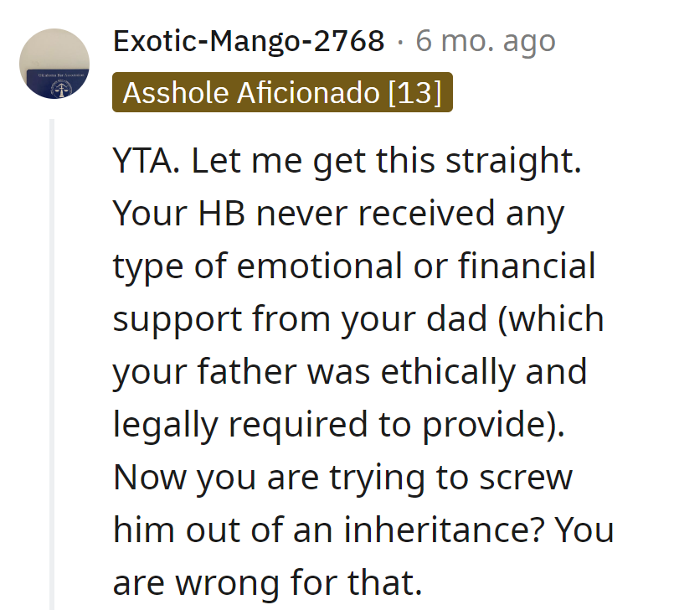Open Exotic-Mango-2768's avatar image
This screenshot has height=610, width=674.
pyautogui.click(x=54, y=64)
